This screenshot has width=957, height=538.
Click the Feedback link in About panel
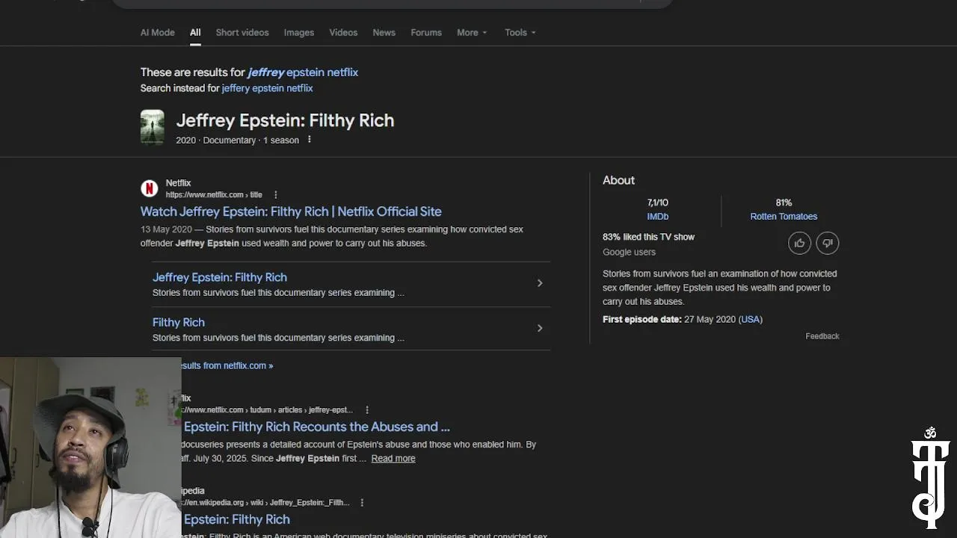822,336
